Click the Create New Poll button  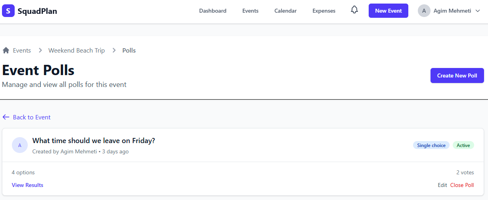[x=457, y=75]
